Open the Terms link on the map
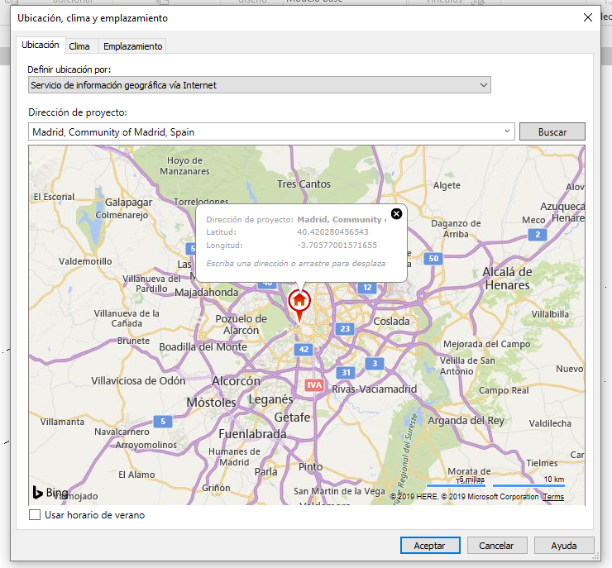Screen dimensions: 612x568 553,497
